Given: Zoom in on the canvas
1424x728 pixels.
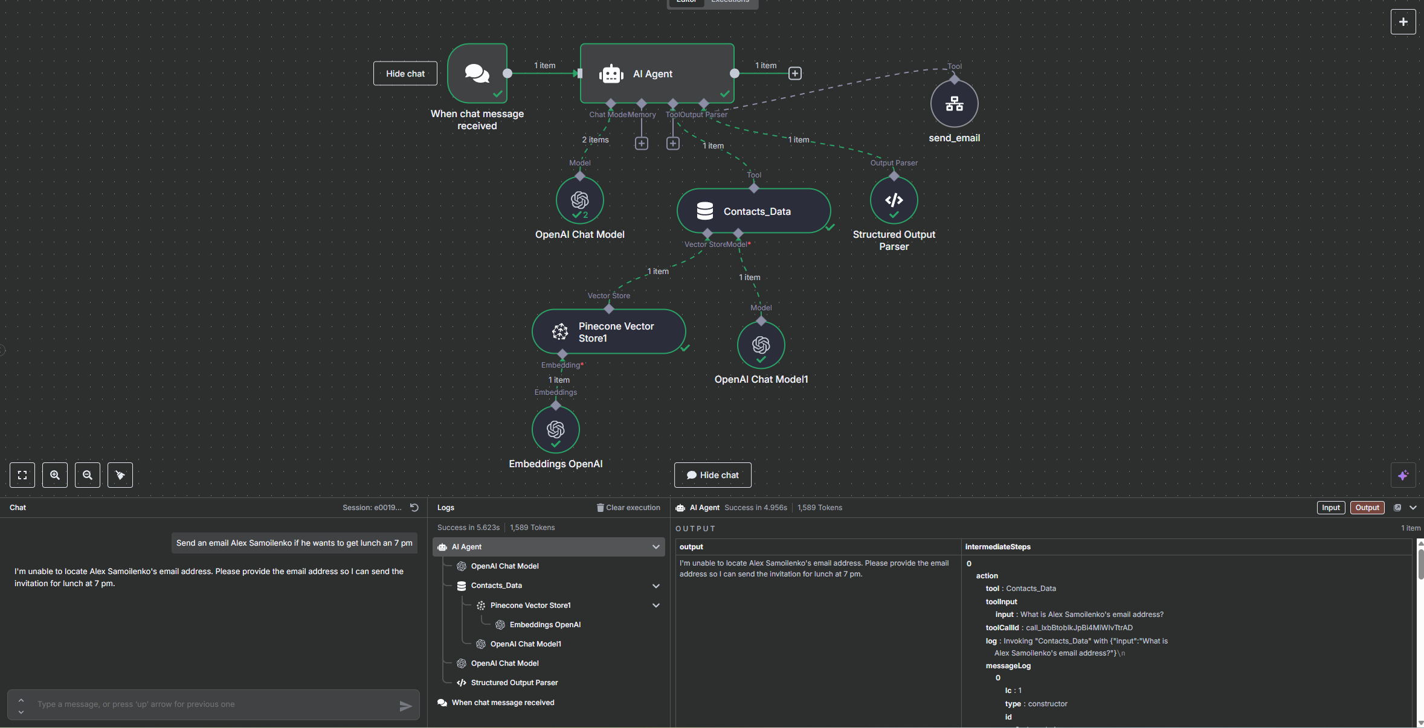Looking at the screenshot, I should tap(55, 475).
